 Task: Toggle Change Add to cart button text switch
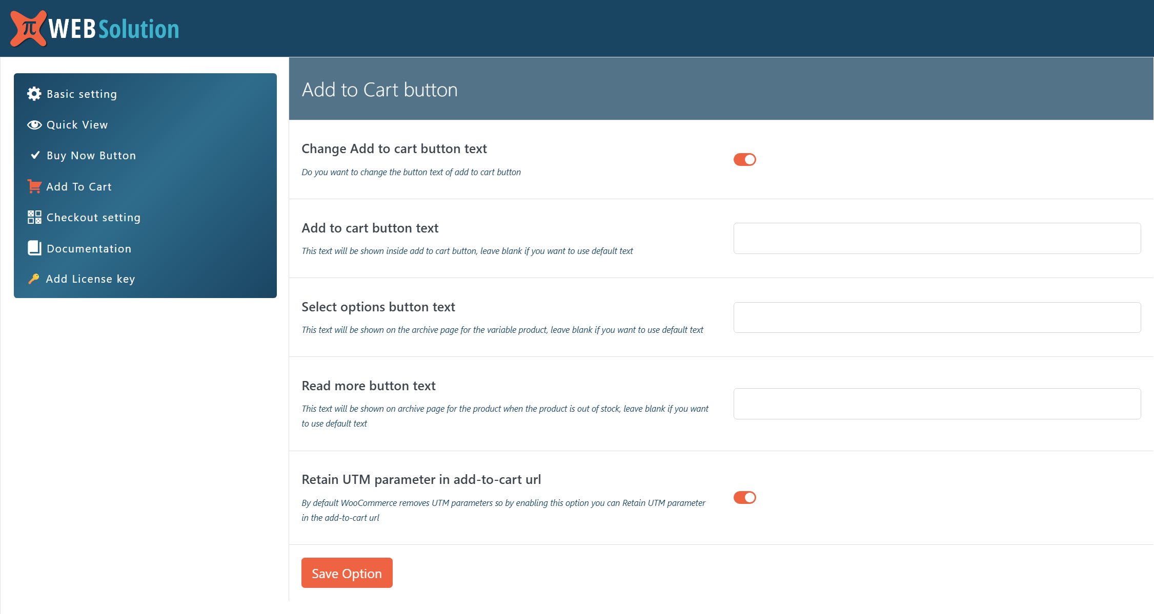click(744, 160)
